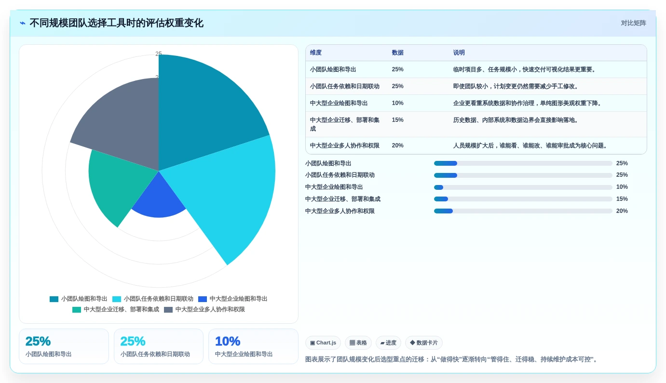Click the 数据卡片 tag
This screenshot has width=666, height=383.
coord(424,343)
